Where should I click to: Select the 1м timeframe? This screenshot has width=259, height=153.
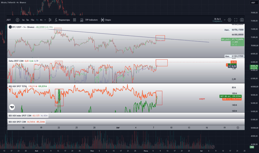23,20
